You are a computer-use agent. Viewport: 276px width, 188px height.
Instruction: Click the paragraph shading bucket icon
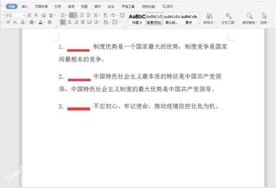pyautogui.click(x=106, y=22)
